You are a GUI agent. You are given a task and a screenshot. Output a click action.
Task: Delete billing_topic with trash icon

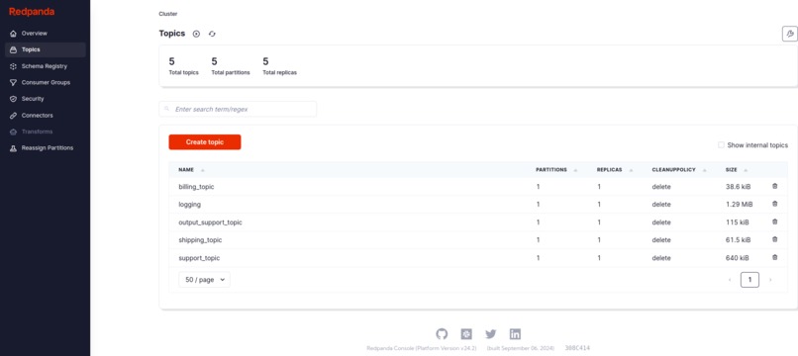774,186
